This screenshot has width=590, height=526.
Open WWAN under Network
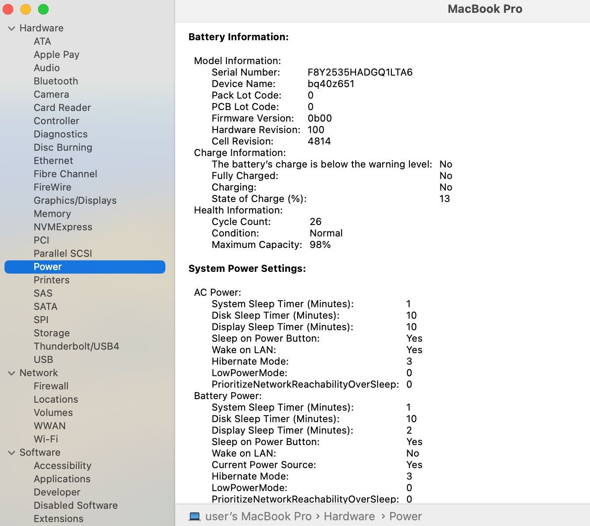click(x=50, y=426)
